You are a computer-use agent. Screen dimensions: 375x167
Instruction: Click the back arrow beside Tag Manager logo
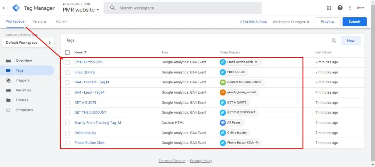click(4, 8)
